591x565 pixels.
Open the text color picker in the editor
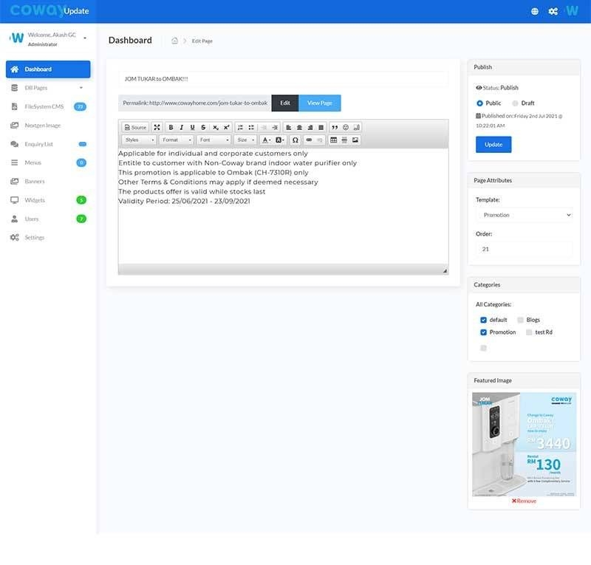pyautogui.click(x=266, y=140)
